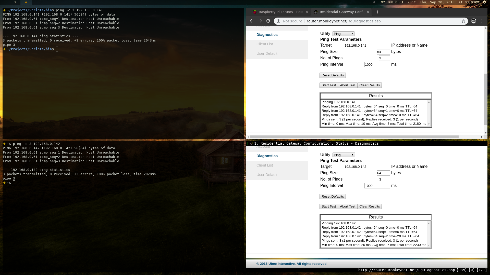Bookmark page with star icon
490x275 pixels.
(x=463, y=21)
